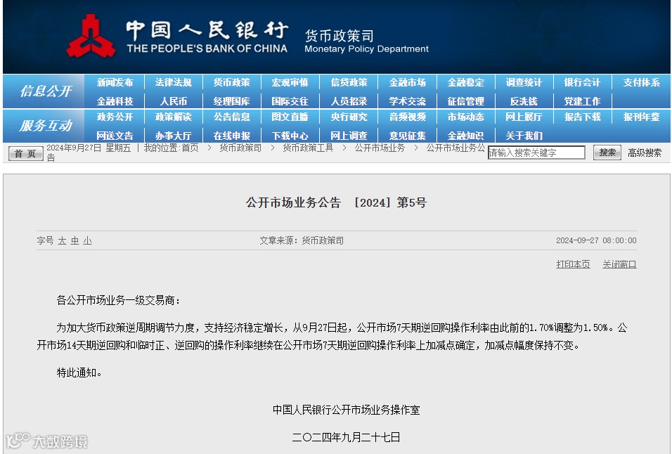Open 党建工作 link
Image resolution: width=672 pixels, height=454 pixels.
[582, 101]
